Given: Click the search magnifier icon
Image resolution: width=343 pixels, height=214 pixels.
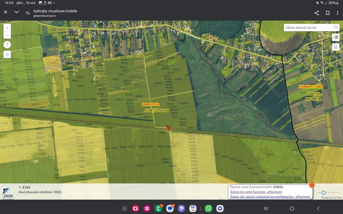Looking at the screenshot, I should (335, 27).
